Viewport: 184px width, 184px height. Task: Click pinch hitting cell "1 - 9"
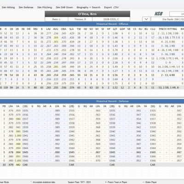pyautogui.click(x=168, y=63)
